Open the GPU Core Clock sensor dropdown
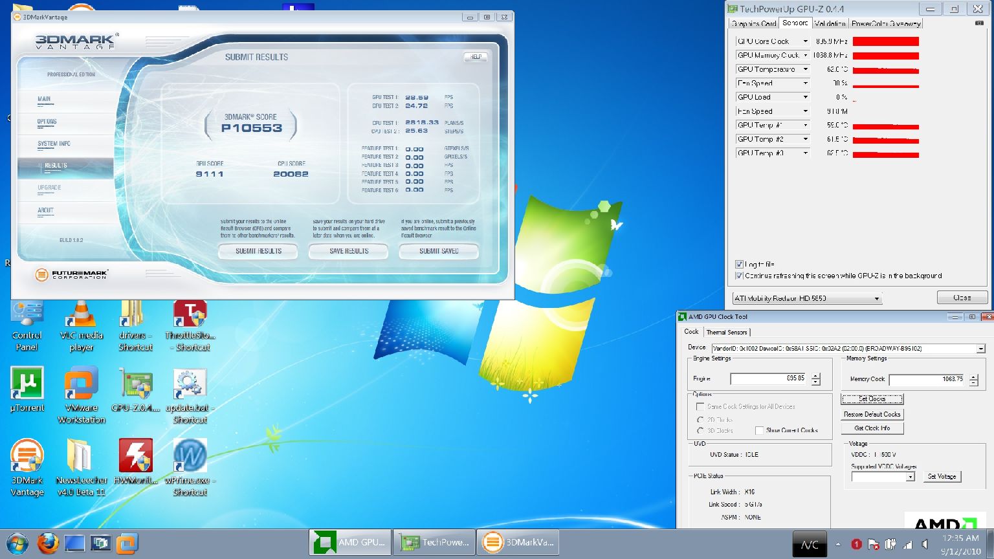Screen dimensions: 994x559 [x=806, y=41]
